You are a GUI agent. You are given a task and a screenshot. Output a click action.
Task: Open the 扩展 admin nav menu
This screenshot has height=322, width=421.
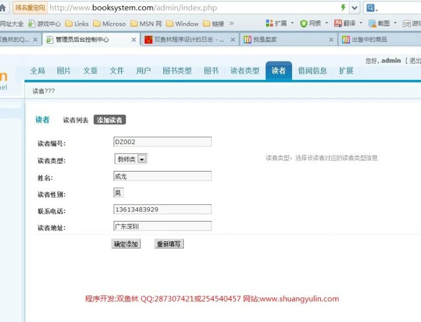click(346, 71)
